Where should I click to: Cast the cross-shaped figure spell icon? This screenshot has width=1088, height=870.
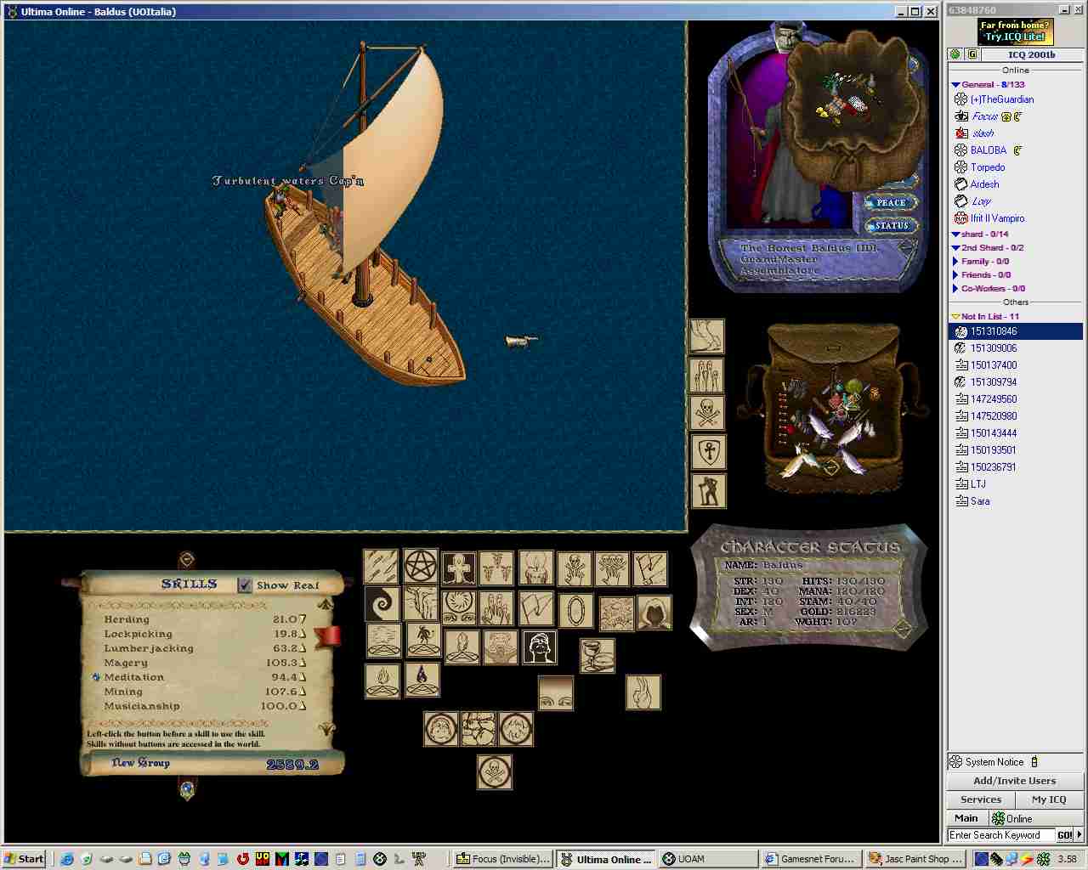[459, 568]
